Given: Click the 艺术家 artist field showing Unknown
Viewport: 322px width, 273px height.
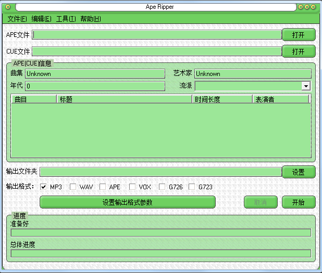Looking at the screenshot, I should [253, 73].
